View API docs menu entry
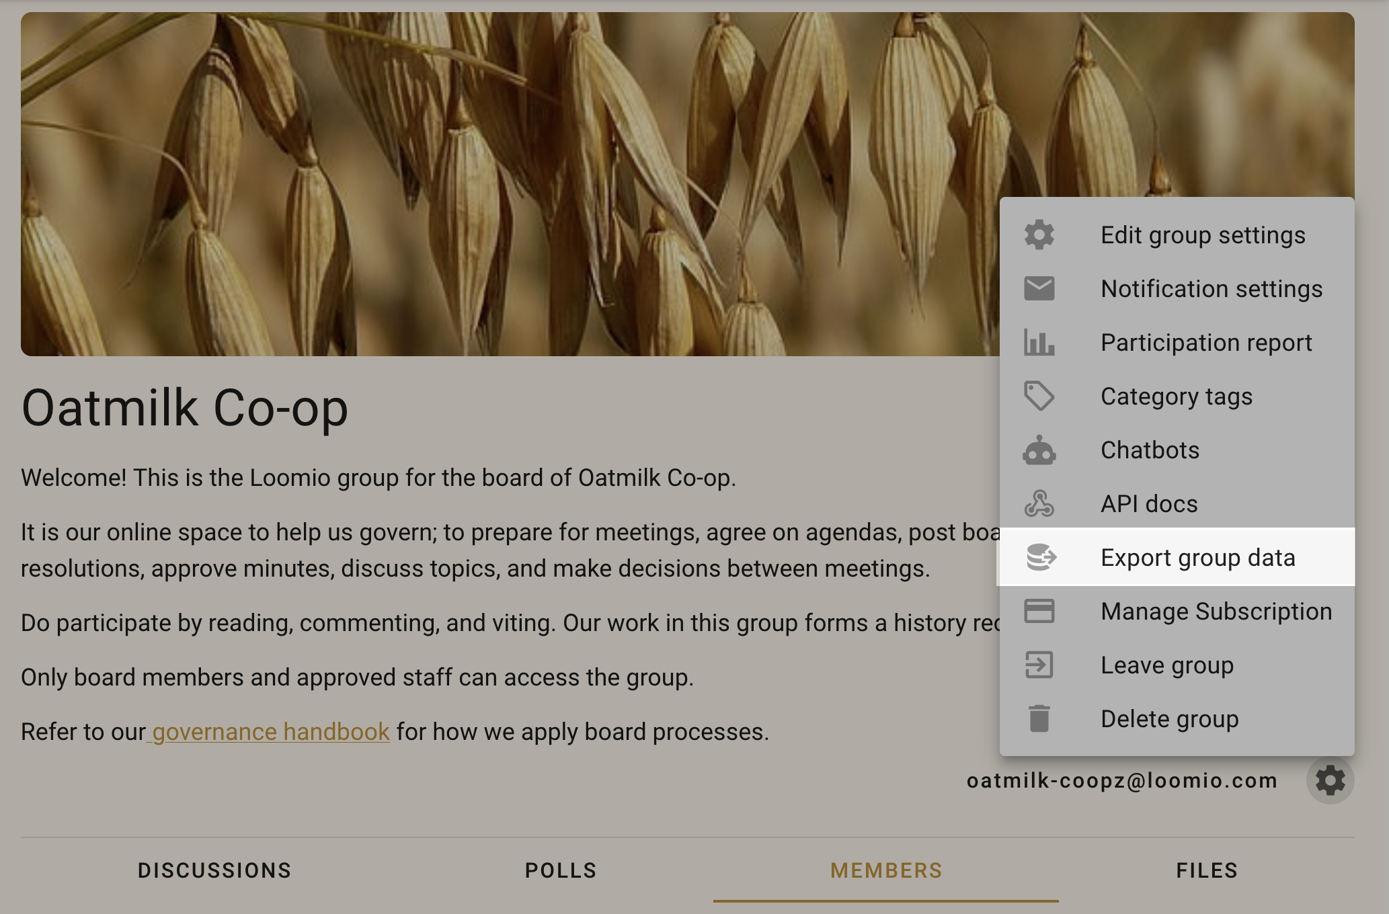This screenshot has height=914, width=1389. [1177, 503]
